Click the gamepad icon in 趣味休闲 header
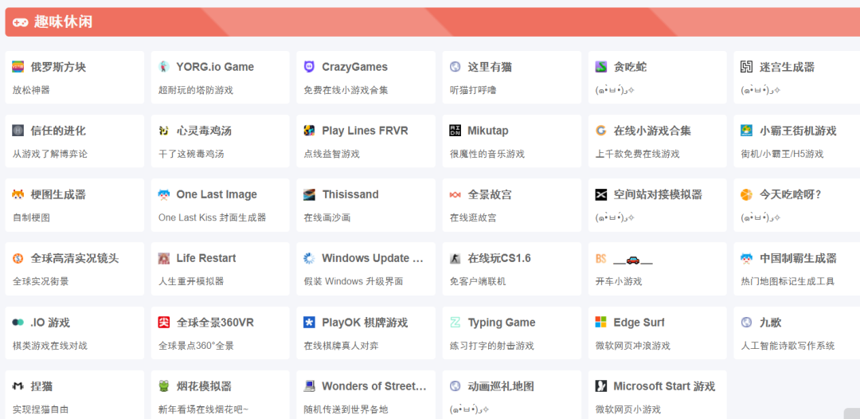Screen dimensions: 860x419 [20, 22]
